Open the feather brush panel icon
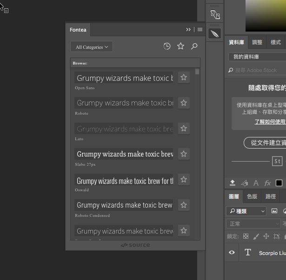The width and height of the screenshot is (286, 280). click(214, 33)
